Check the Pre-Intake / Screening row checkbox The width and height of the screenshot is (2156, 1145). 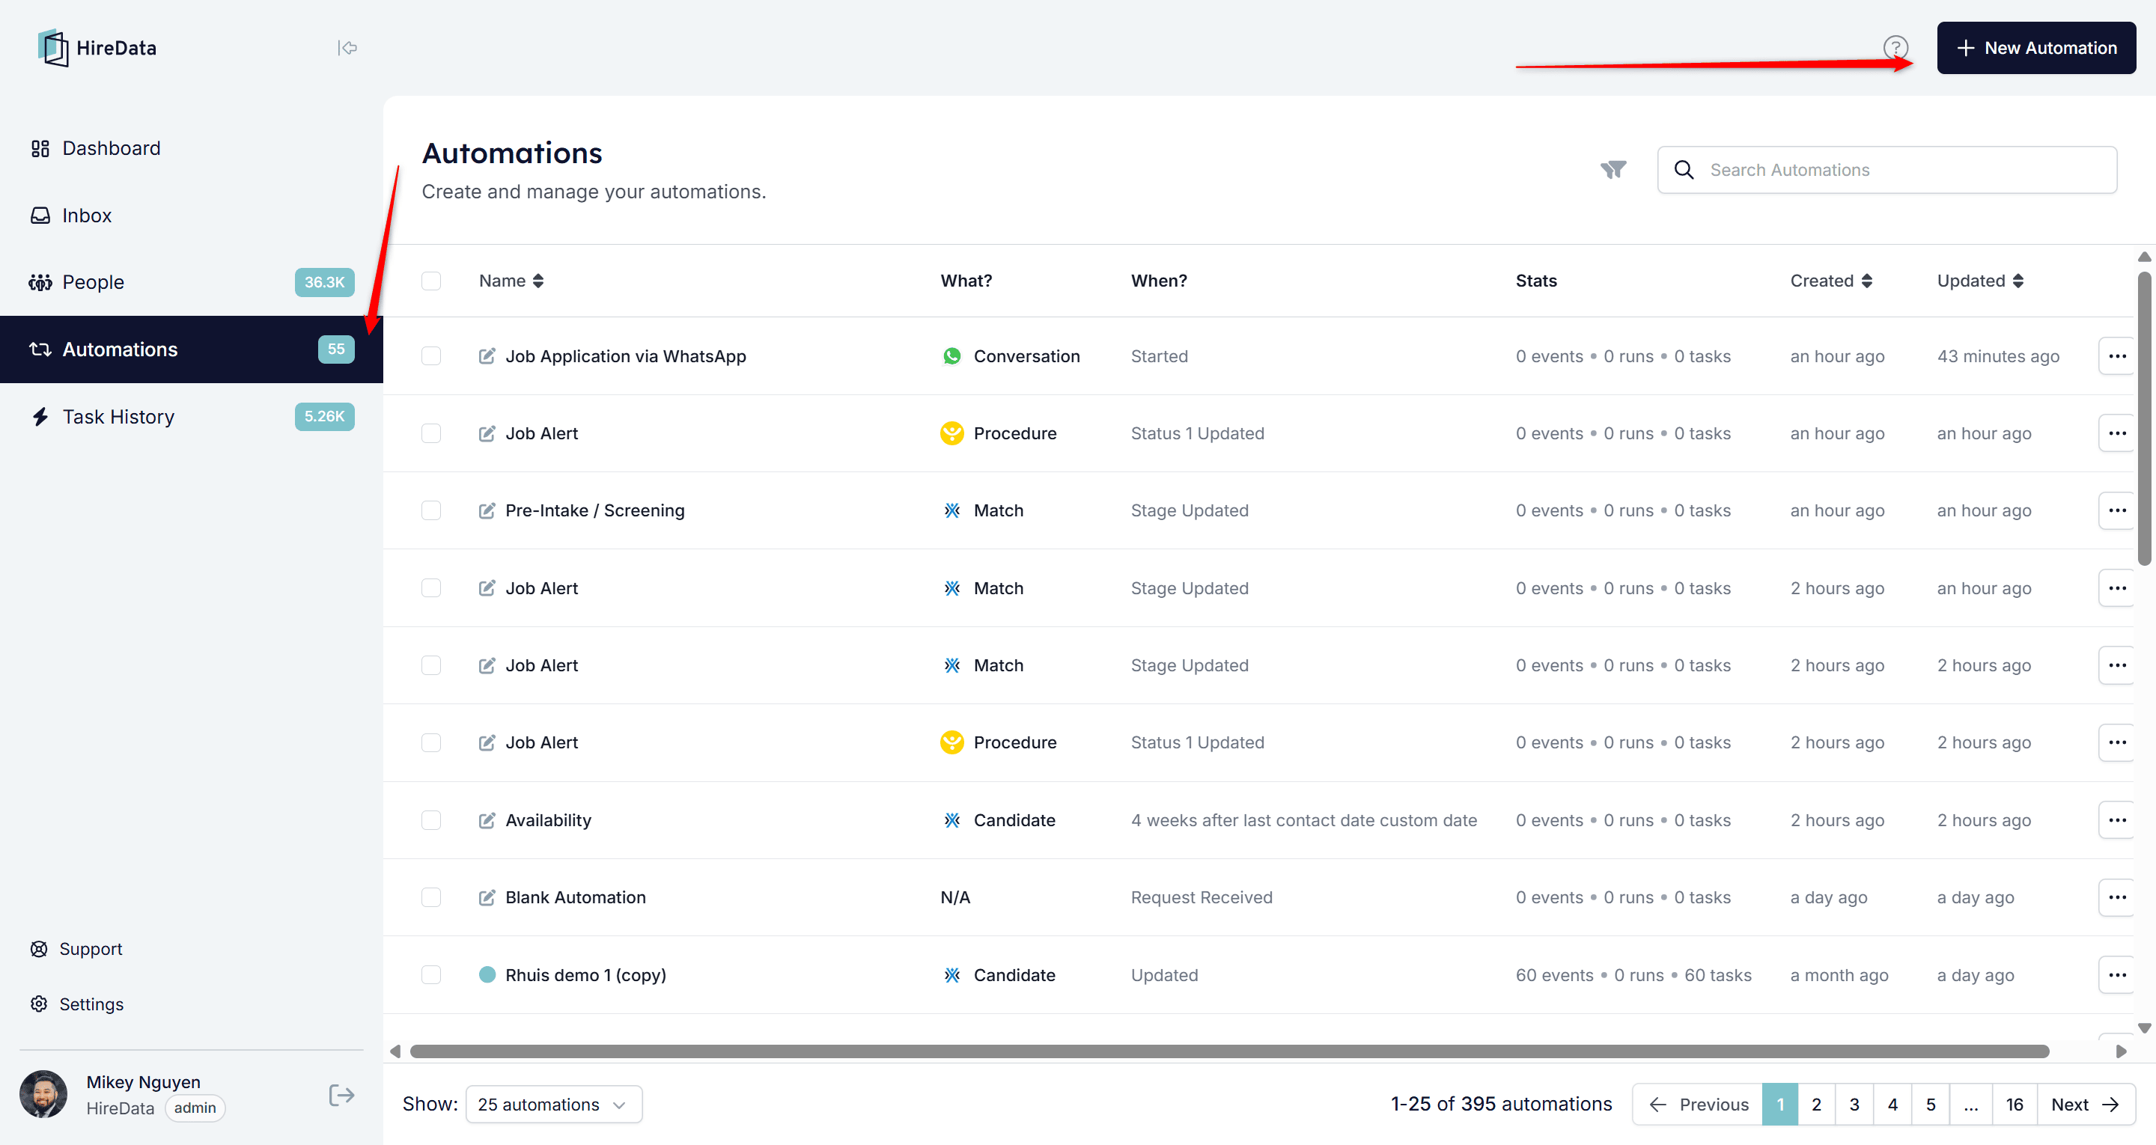point(431,510)
